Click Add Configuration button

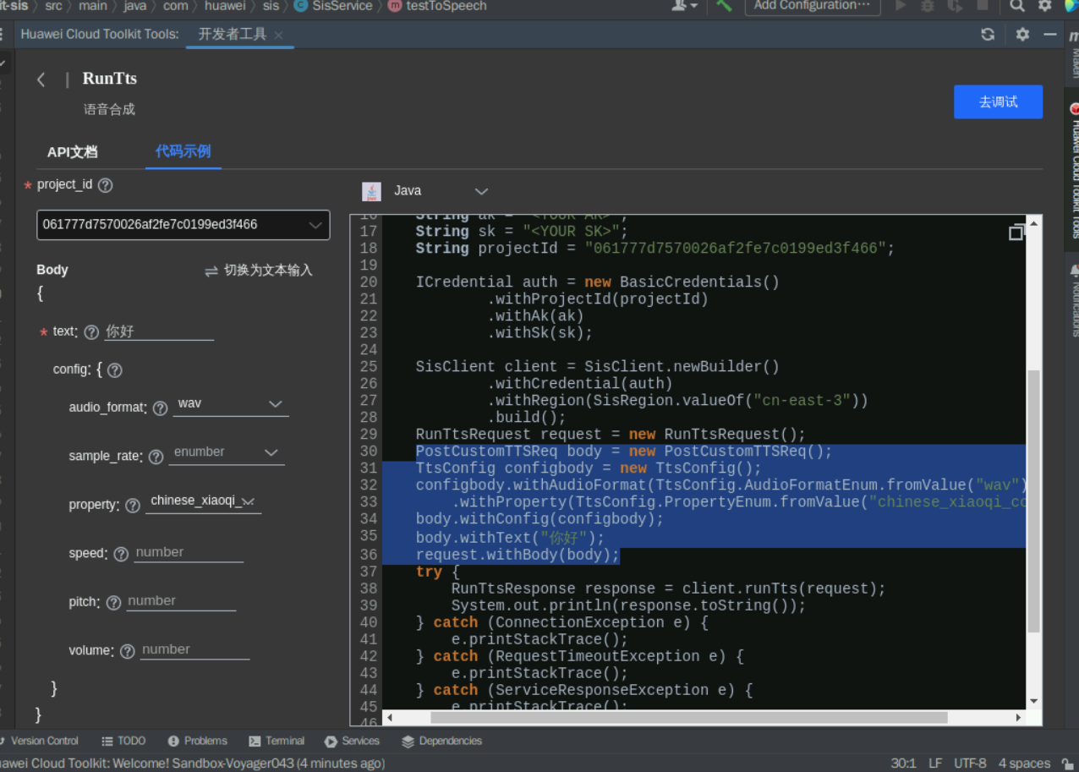811,6
